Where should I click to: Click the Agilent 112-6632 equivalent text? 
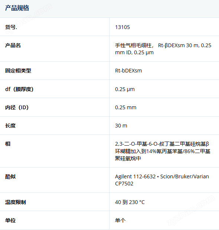[135, 176]
